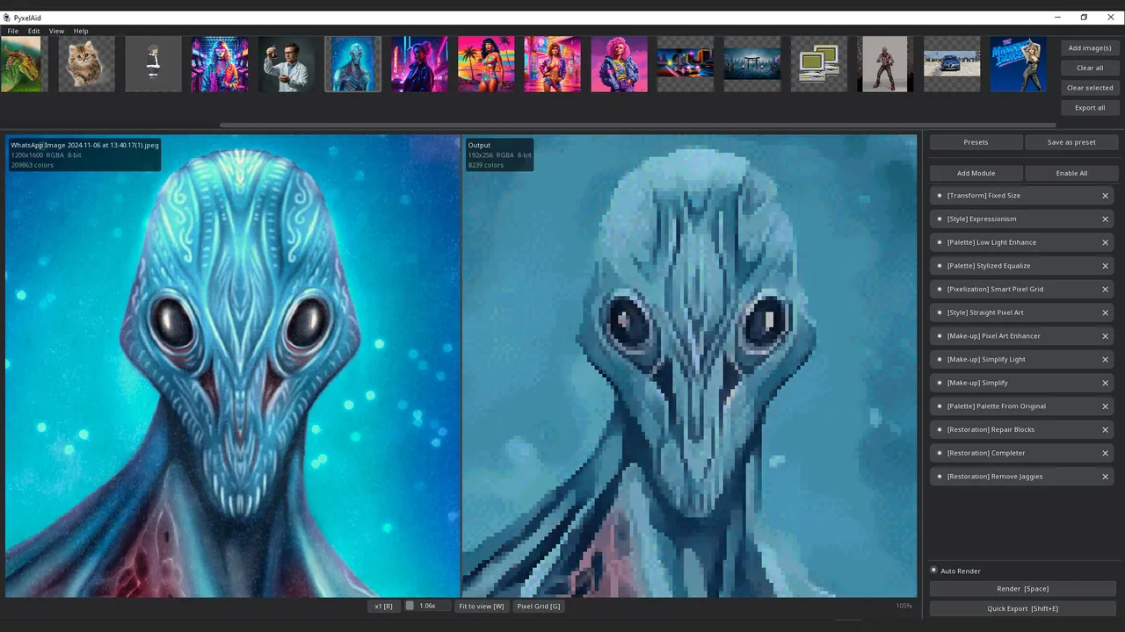Select the blue car thumbnail

tap(952, 64)
